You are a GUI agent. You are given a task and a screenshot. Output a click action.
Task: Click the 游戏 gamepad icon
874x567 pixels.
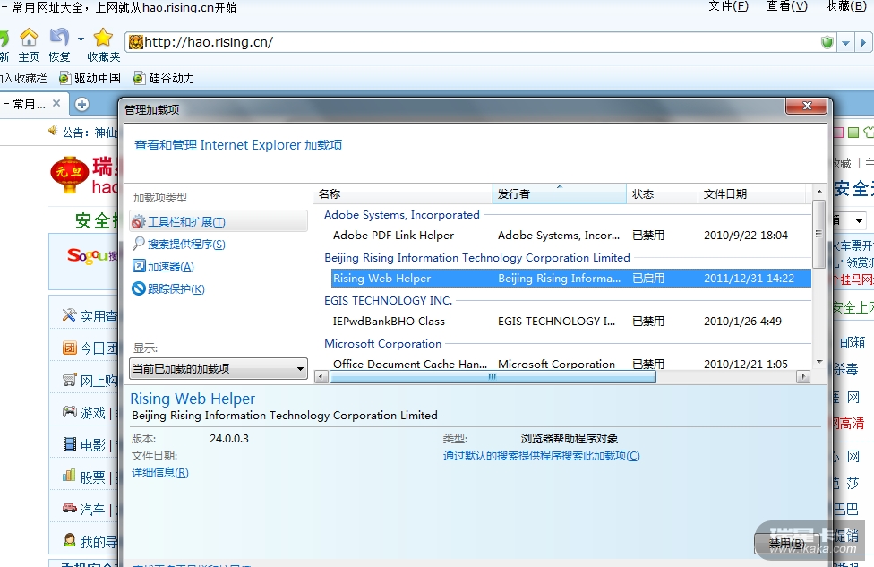69,411
